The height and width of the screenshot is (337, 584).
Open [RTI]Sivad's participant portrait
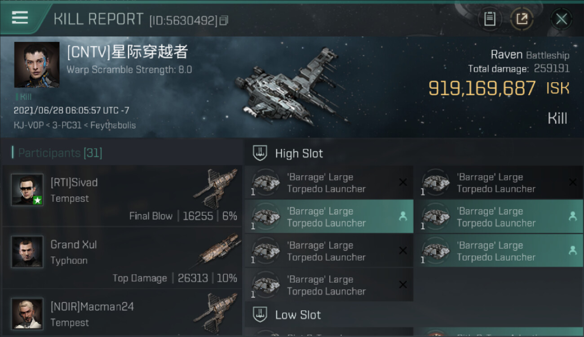point(27,190)
